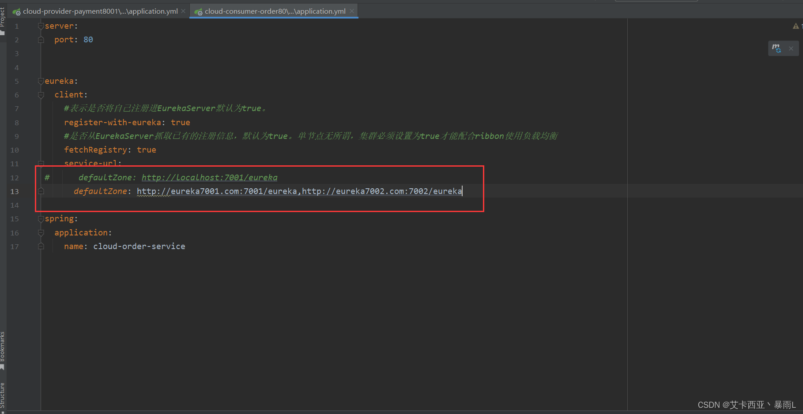Image resolution: width=803 pixels, height=414 pixels.
Task: Click the 'port:' key on line 2
Action: [x=66, y=40]
